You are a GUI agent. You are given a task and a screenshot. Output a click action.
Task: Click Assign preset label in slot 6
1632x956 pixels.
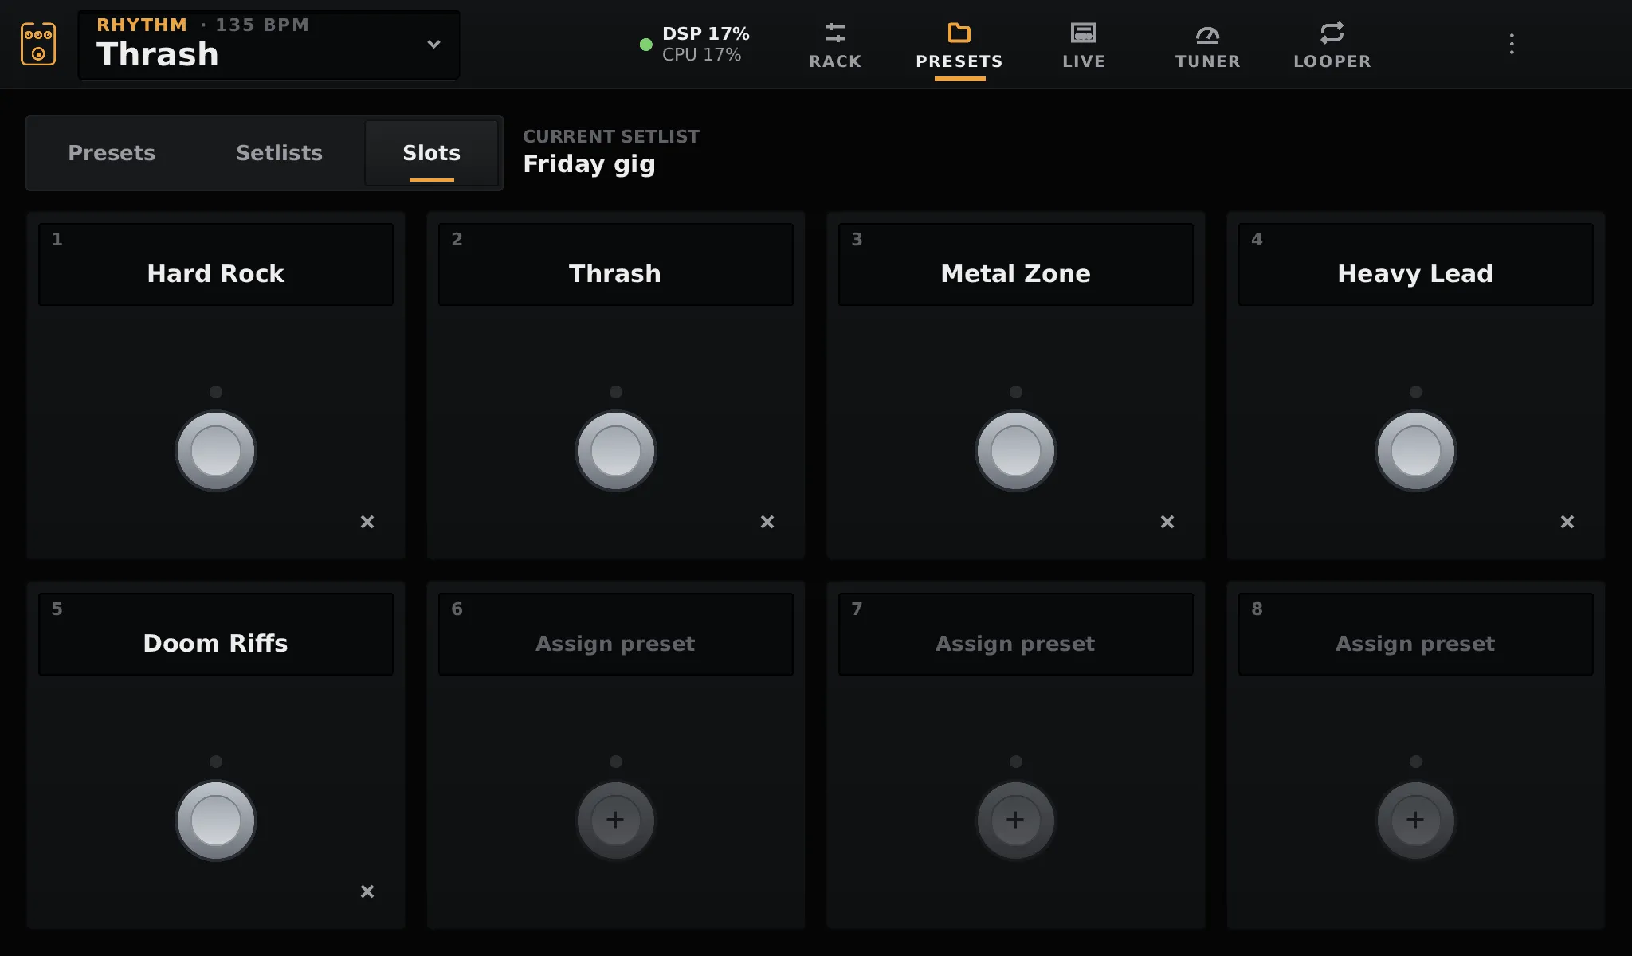616,644
